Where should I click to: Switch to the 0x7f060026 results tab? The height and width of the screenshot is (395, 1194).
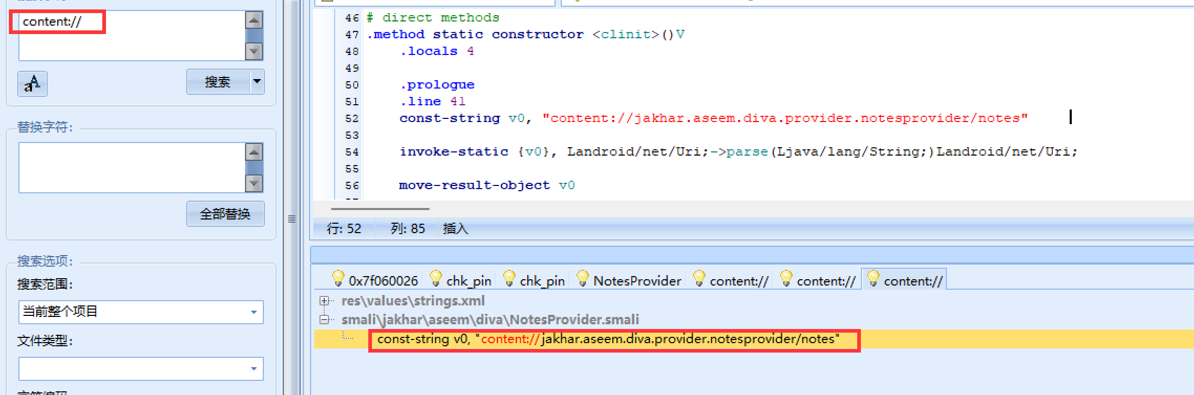pos(376,280)
